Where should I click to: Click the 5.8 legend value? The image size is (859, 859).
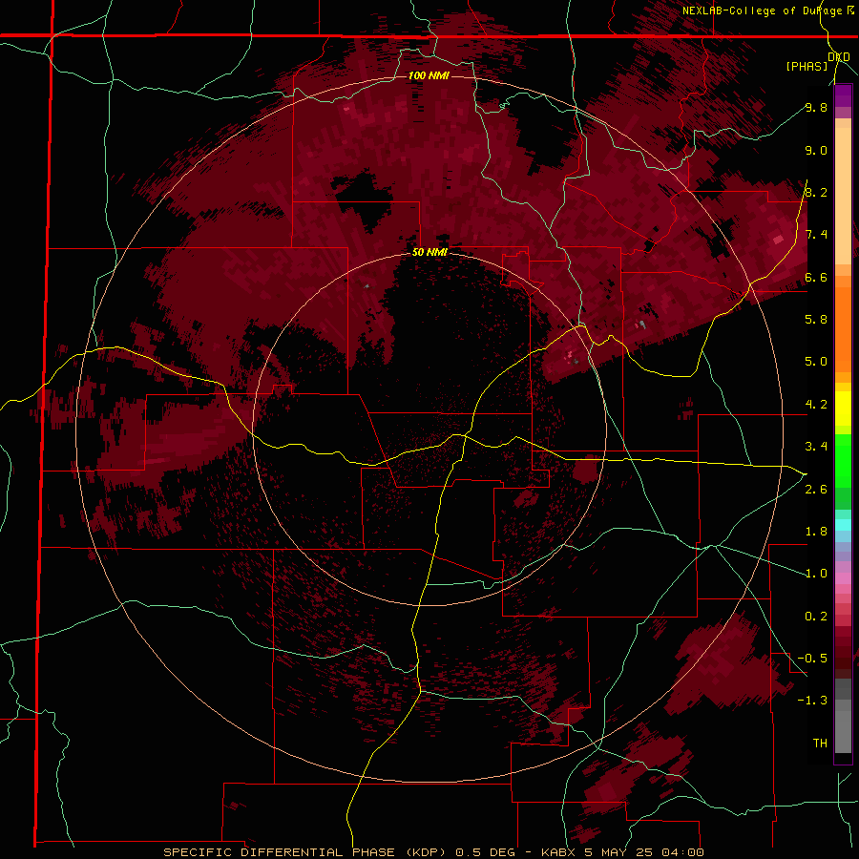click(816, 320)
